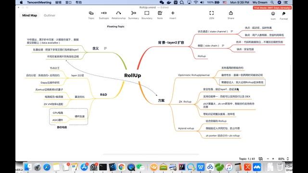Enter ZEN mode
This screenshot has height=173, width=308.
(212, 15)
